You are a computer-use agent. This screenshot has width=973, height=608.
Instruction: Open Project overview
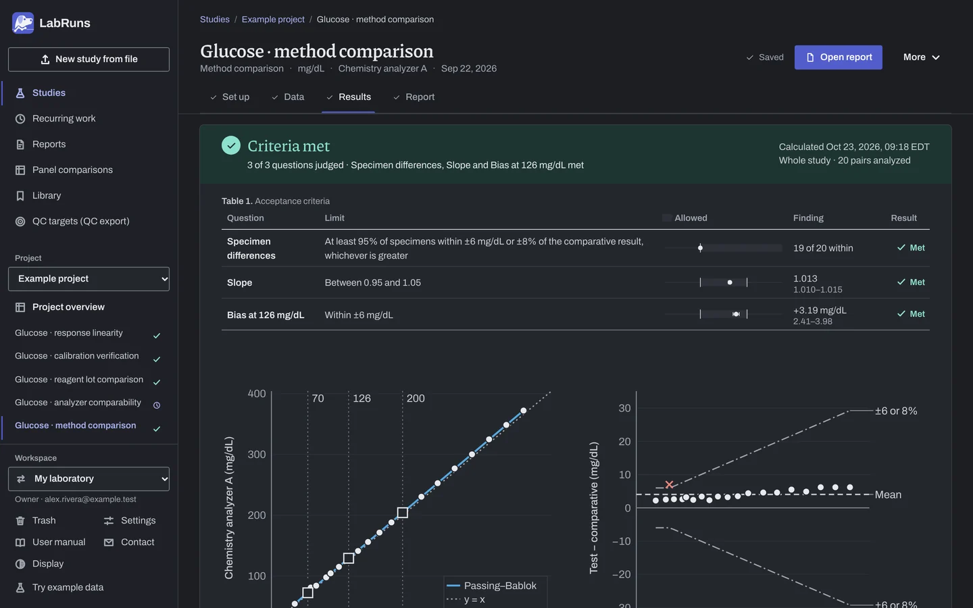coord(68,307)
